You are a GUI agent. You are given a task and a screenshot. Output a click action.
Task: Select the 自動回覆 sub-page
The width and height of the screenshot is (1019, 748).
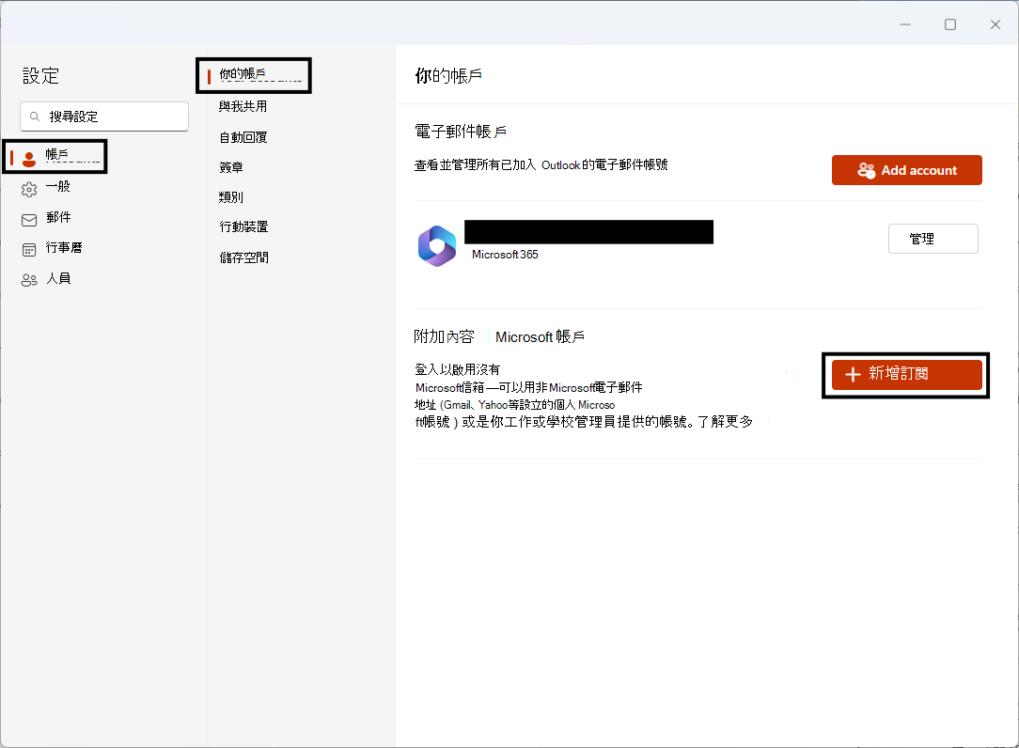243,137
